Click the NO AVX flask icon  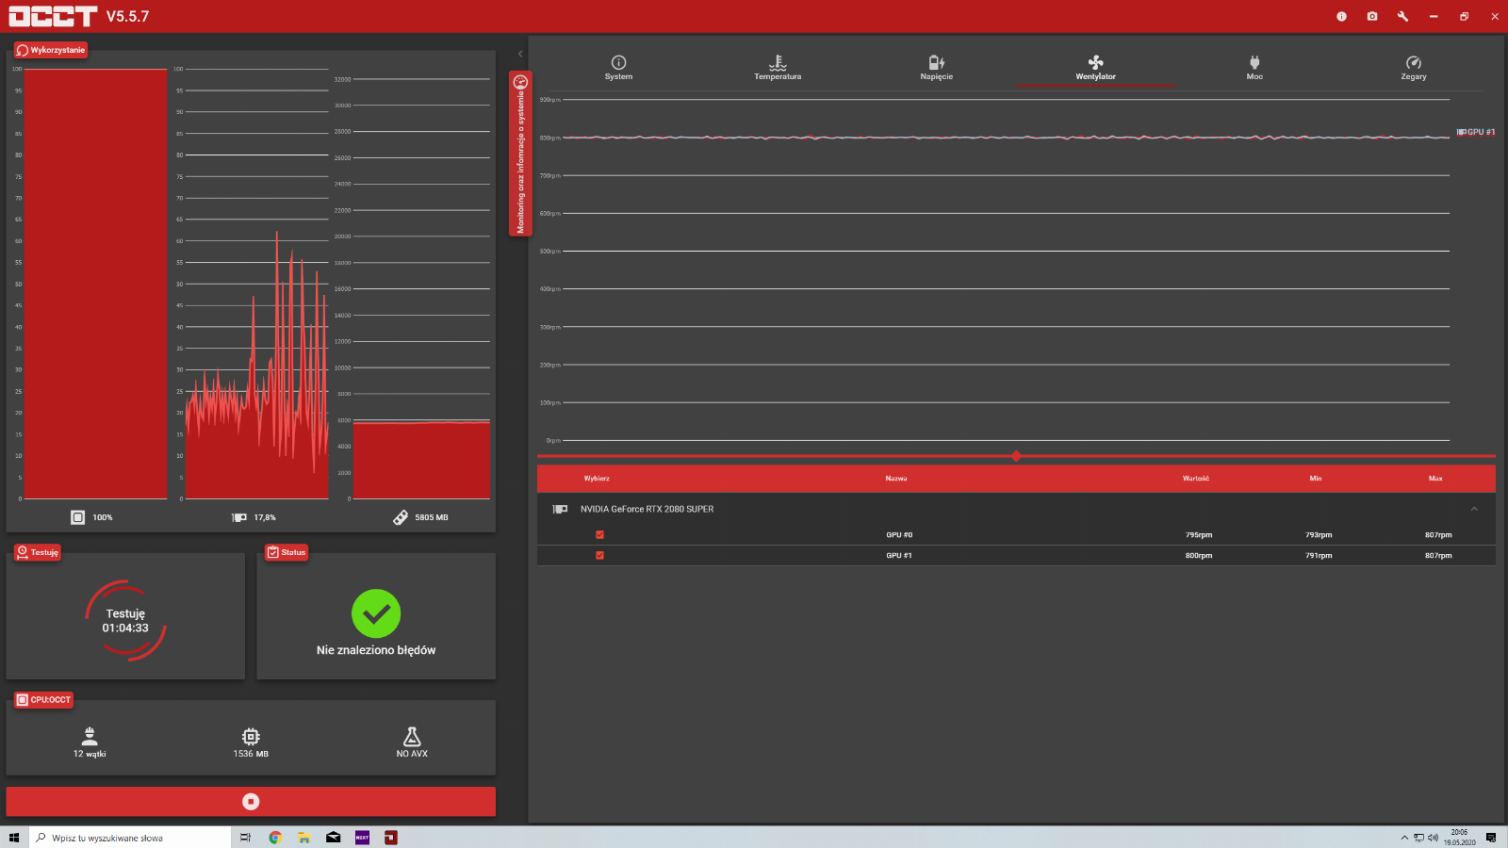(x=412, y=736)
